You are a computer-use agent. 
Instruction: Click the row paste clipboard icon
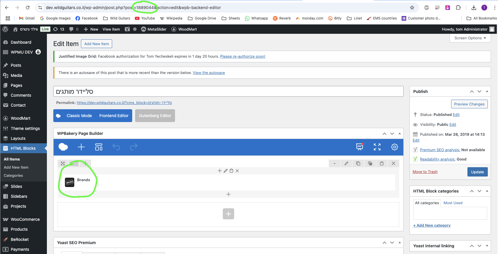(382, 163)
